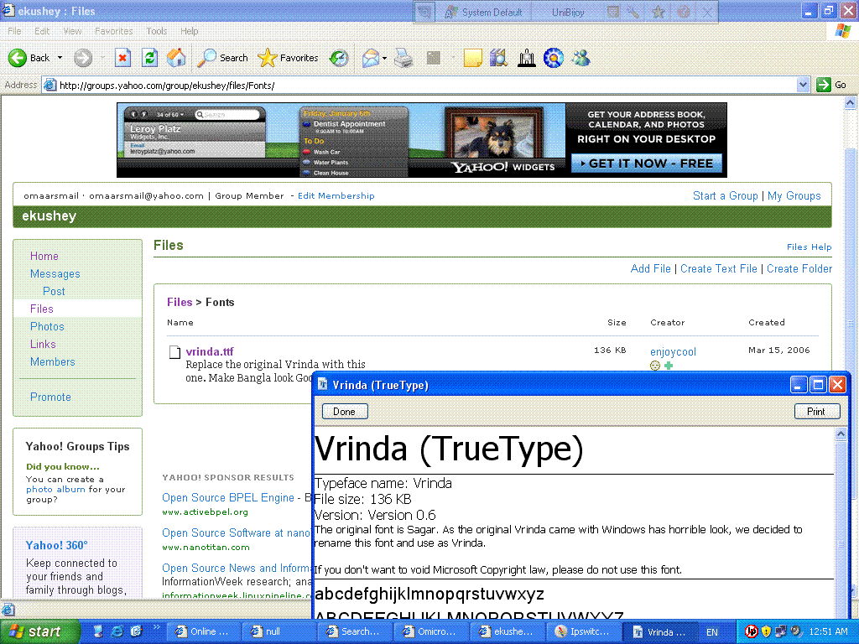Open the History clock icon

coord(339,58)
